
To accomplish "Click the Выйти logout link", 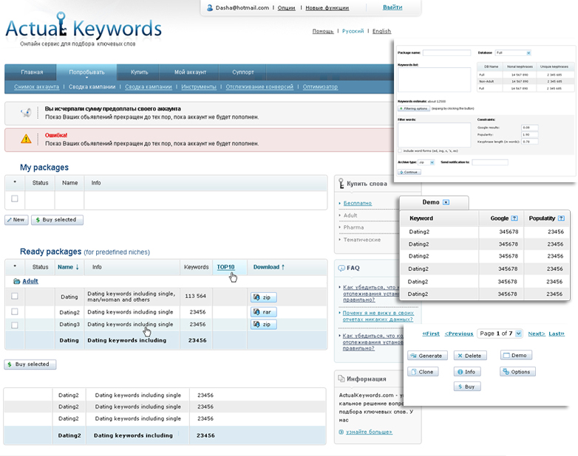I will pyautogui.click(x=392, y=7).
